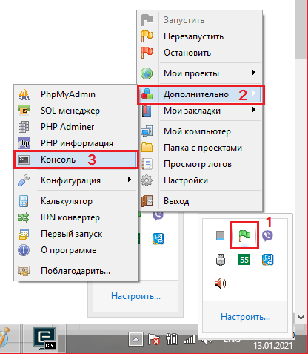Screen dimensions: 308x354
Task: Expand Мои проекты submenu arrow
Action: tap(253, 73)
